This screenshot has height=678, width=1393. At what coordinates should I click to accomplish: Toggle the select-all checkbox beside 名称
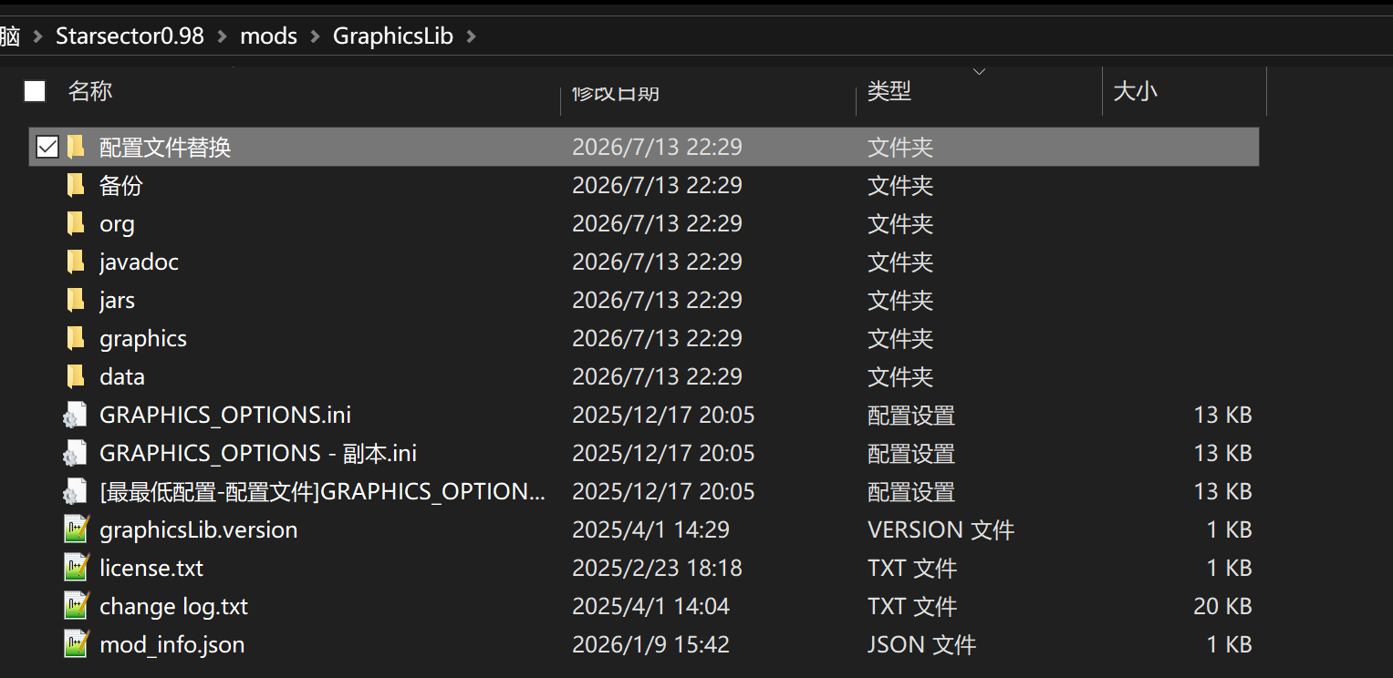[35, 91]
